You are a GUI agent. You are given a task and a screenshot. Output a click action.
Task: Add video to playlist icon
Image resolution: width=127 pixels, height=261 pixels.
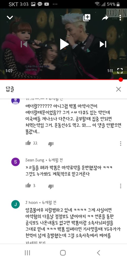pyautogui.click(x=87, y=18)
